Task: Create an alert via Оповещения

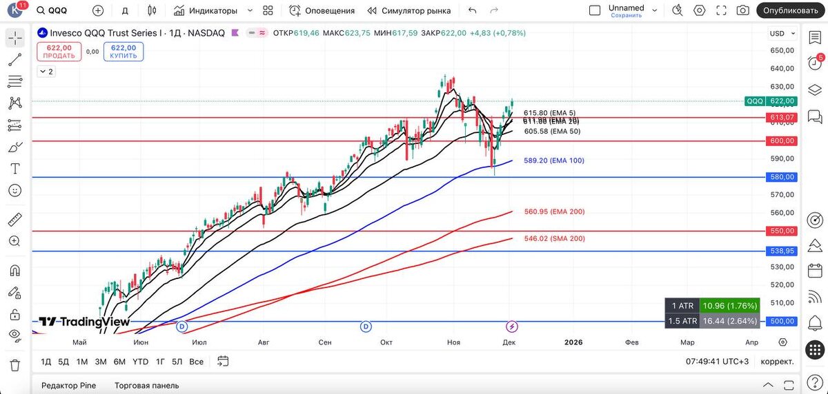Action: [x=322, y=10]
